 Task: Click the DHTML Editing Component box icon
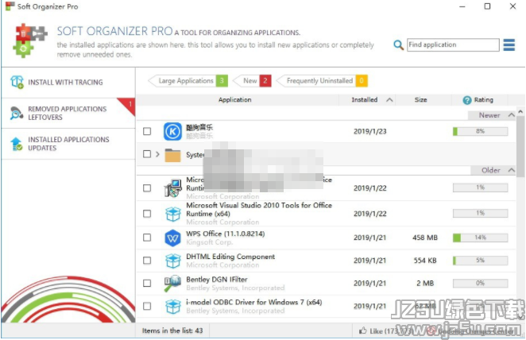(173, 261)
